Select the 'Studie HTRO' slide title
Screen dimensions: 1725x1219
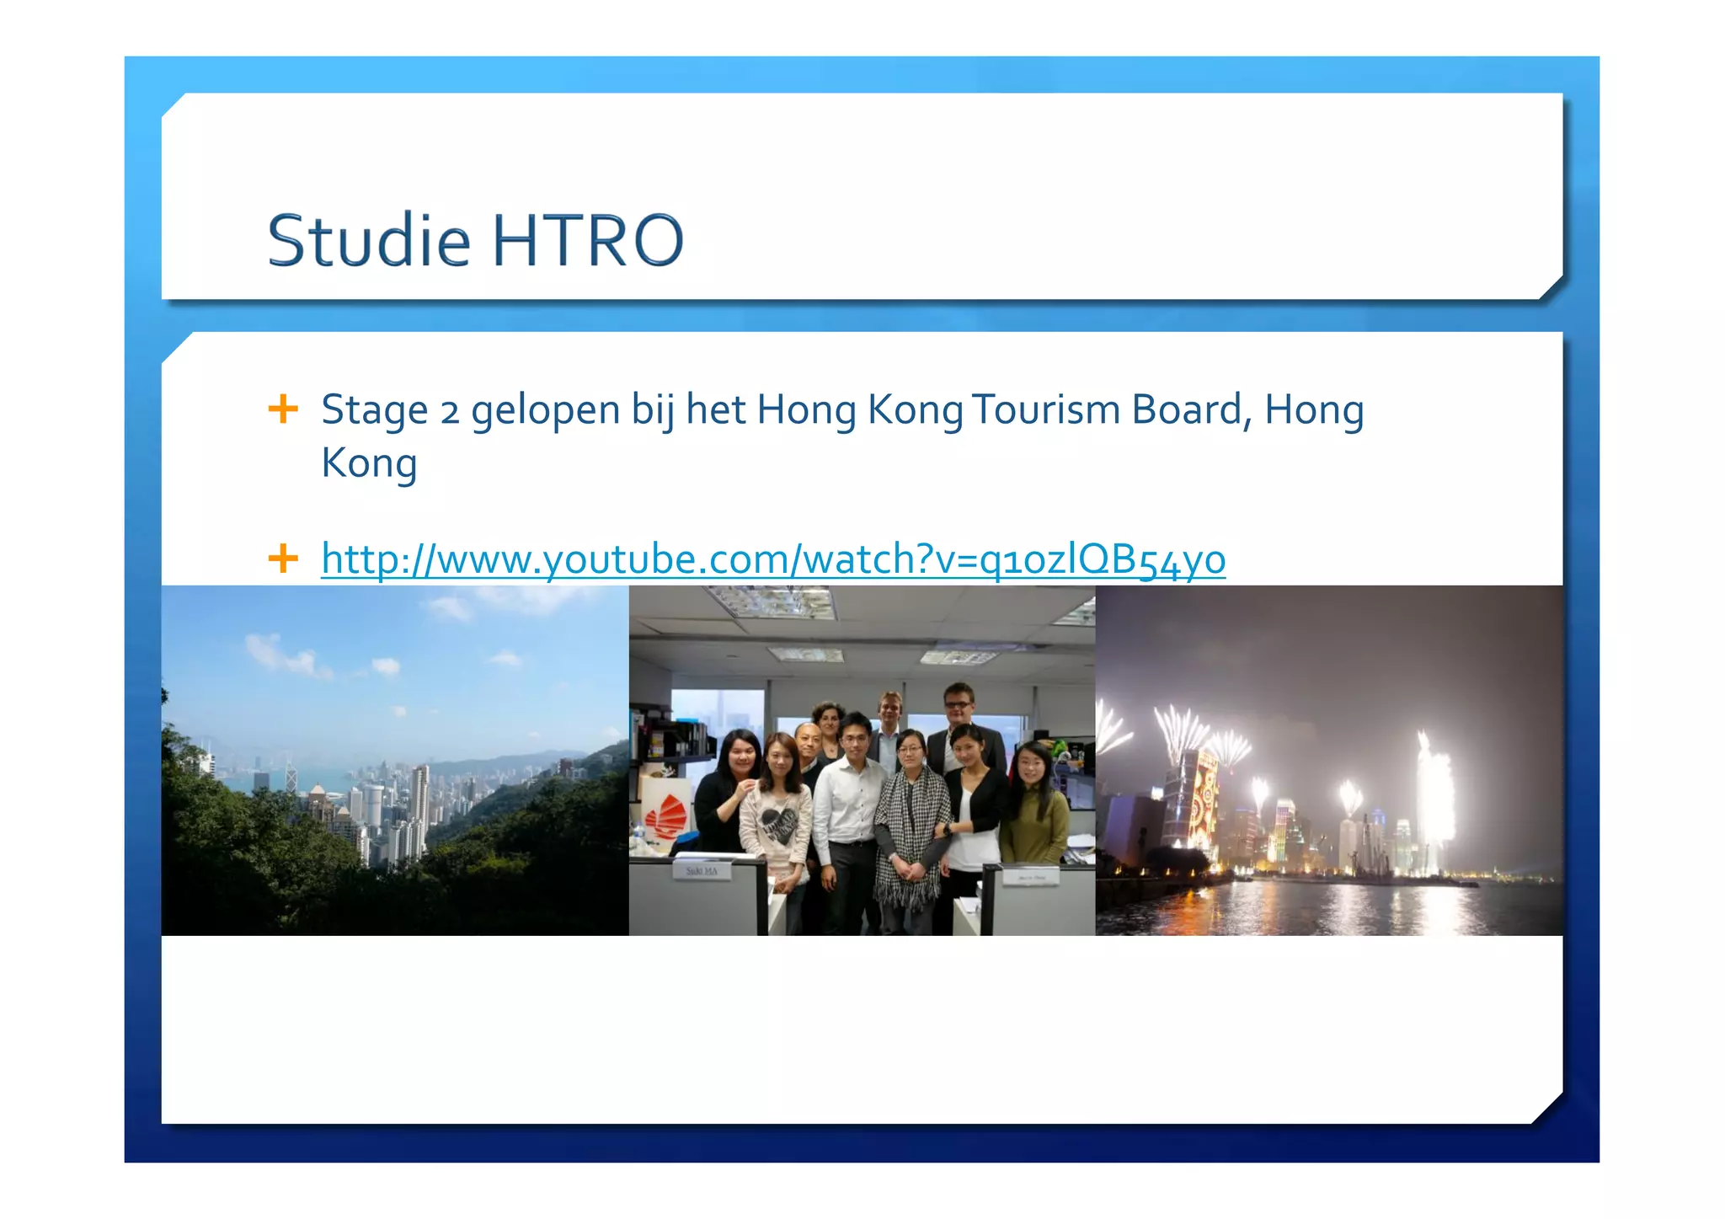point(475,241)
